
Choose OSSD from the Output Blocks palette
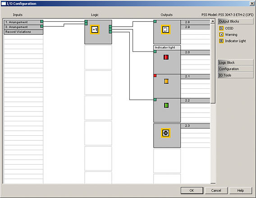(226, 28)
